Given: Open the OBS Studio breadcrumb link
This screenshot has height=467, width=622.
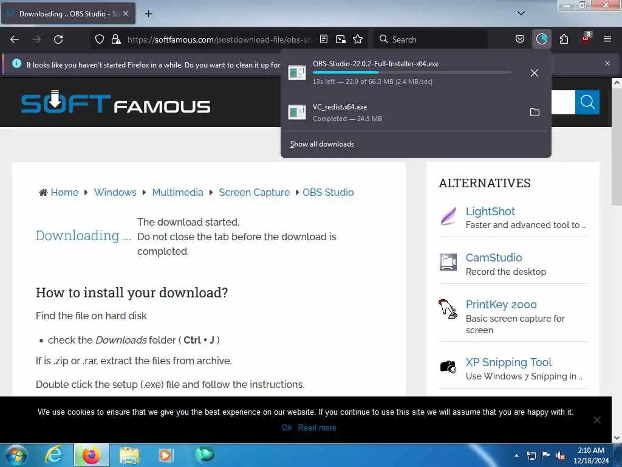Looking at the screenshot, I should (x=328, y=192).
